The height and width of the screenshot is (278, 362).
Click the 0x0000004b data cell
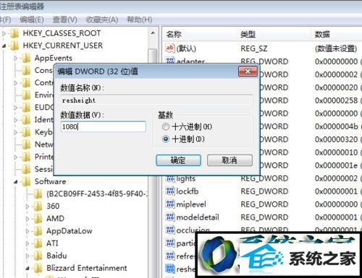click(336, 126)
